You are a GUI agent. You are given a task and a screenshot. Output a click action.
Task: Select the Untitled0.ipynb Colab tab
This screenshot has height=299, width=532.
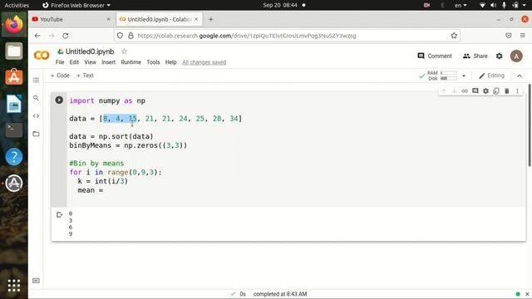(159, 19)
